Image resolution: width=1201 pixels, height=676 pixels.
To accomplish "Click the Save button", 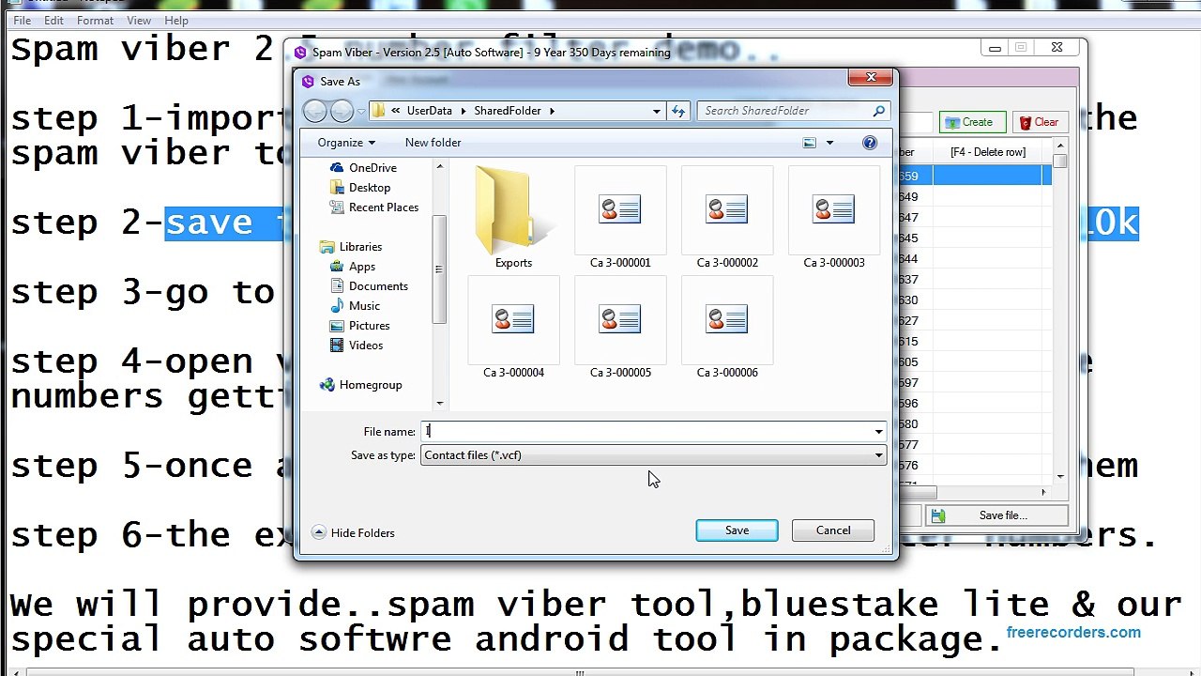I will 737,530.
